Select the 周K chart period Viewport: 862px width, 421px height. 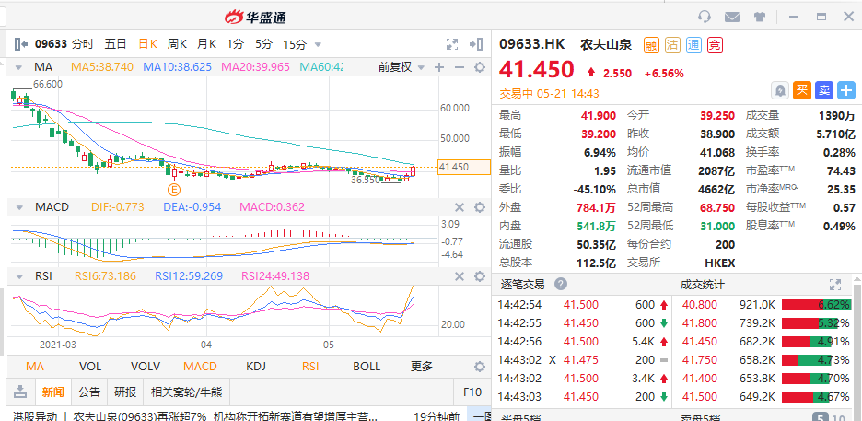(x=177, y=44)
